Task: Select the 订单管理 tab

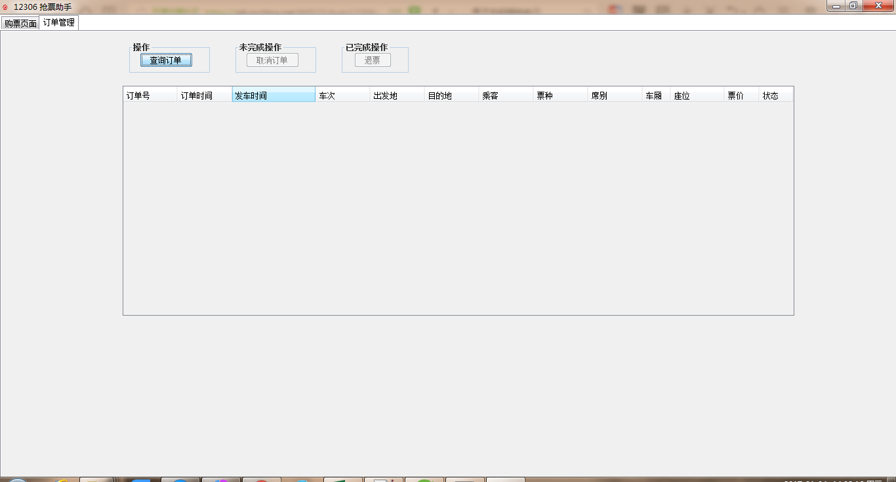Action: tap(59, 22)
